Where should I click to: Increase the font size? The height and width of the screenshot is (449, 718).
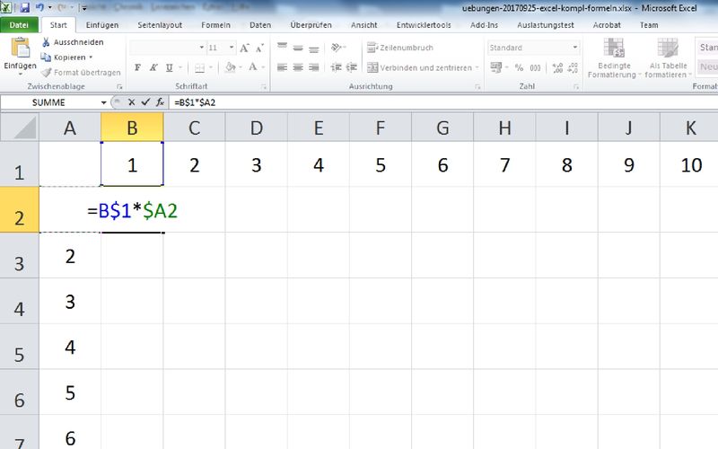pos(244,48)
